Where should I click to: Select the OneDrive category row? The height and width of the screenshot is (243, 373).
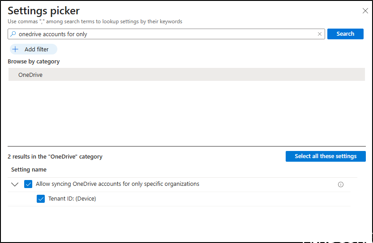186,75
